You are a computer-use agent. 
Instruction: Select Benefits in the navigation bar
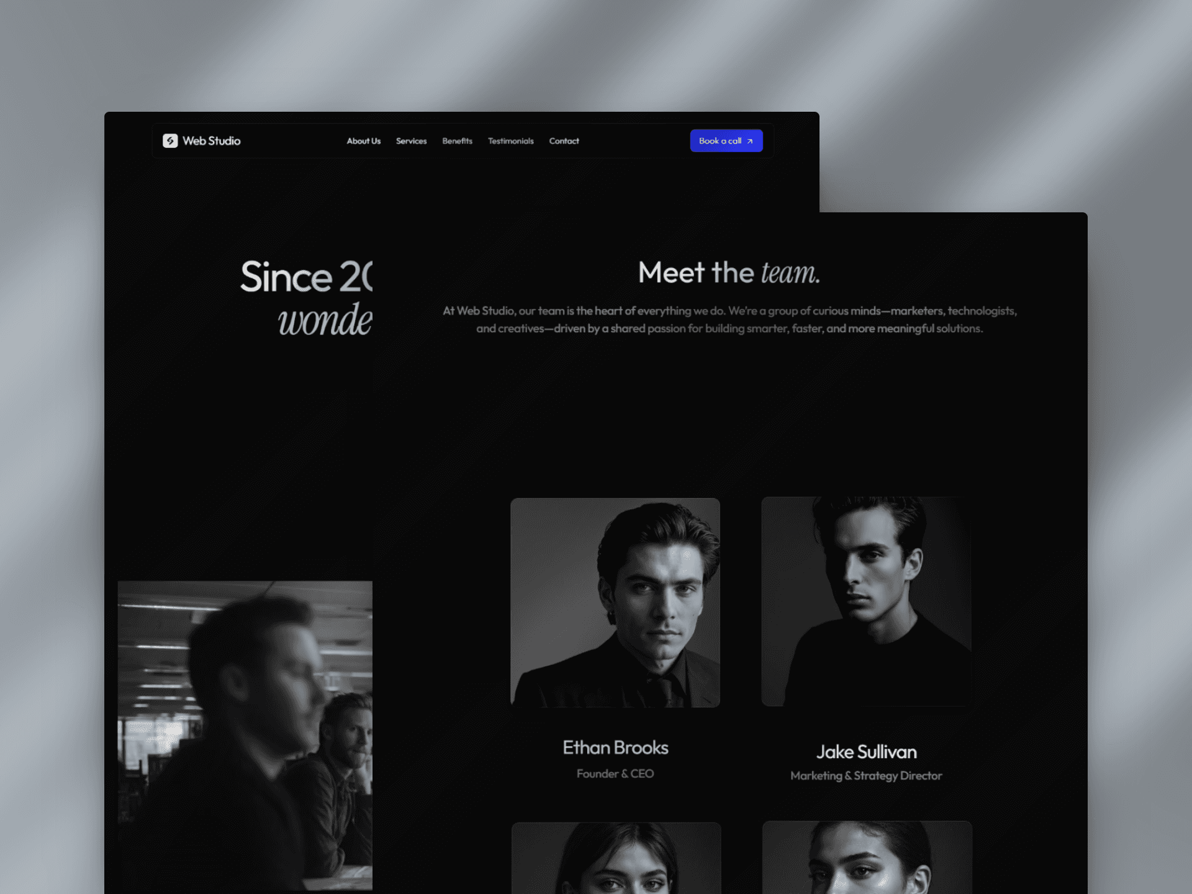pyautogui.click(x=458, y=141)
